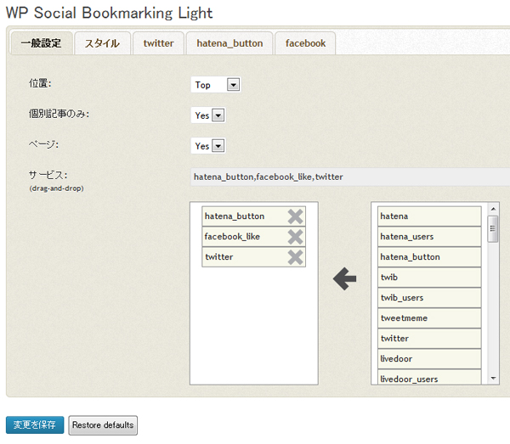The height and width of the screenshot is (444, 510).
Task: Click the 変更を保存 save button
Action: pyautogui.click(x=35, y=424)
